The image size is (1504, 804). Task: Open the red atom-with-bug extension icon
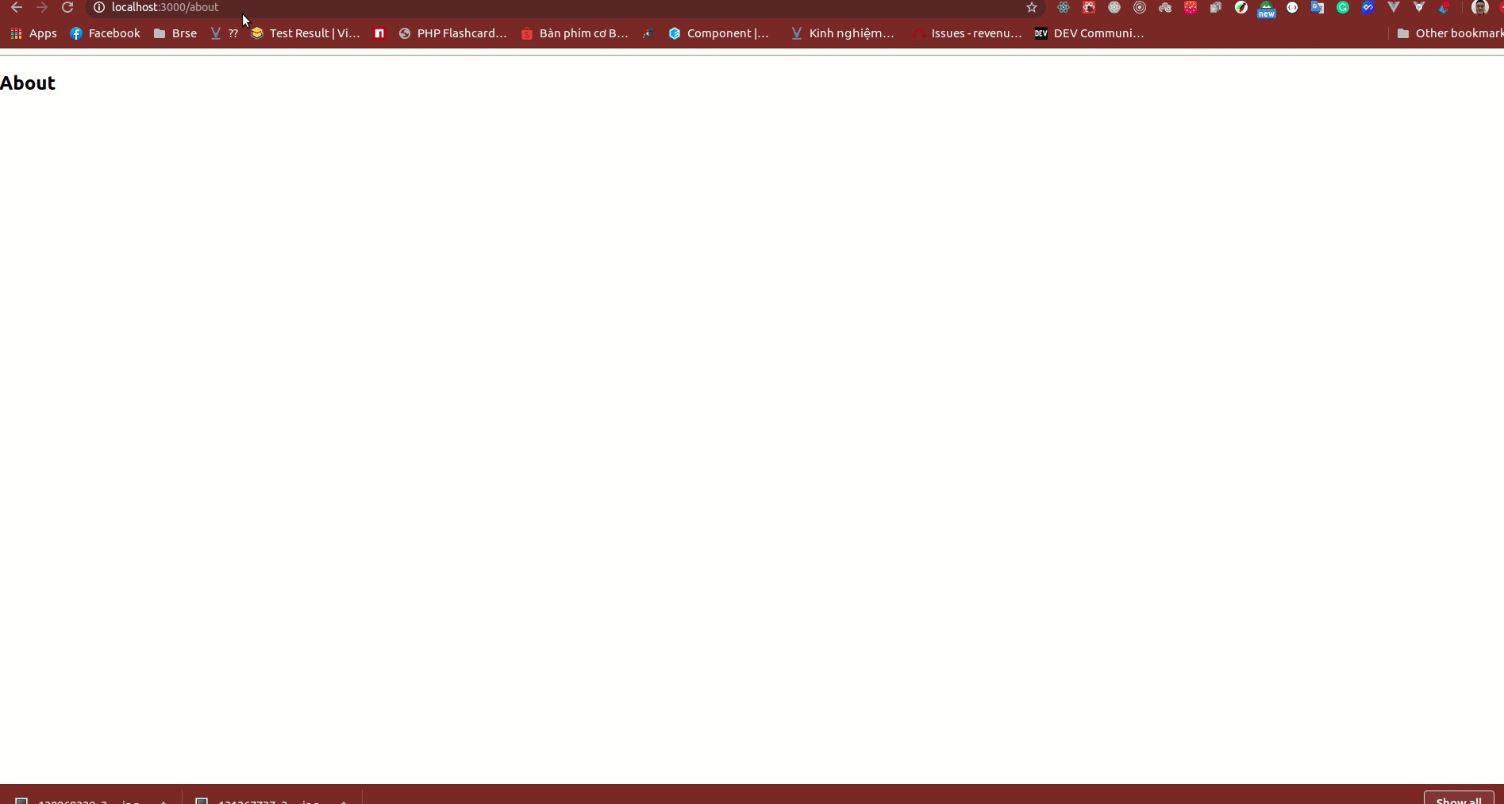1089,7
